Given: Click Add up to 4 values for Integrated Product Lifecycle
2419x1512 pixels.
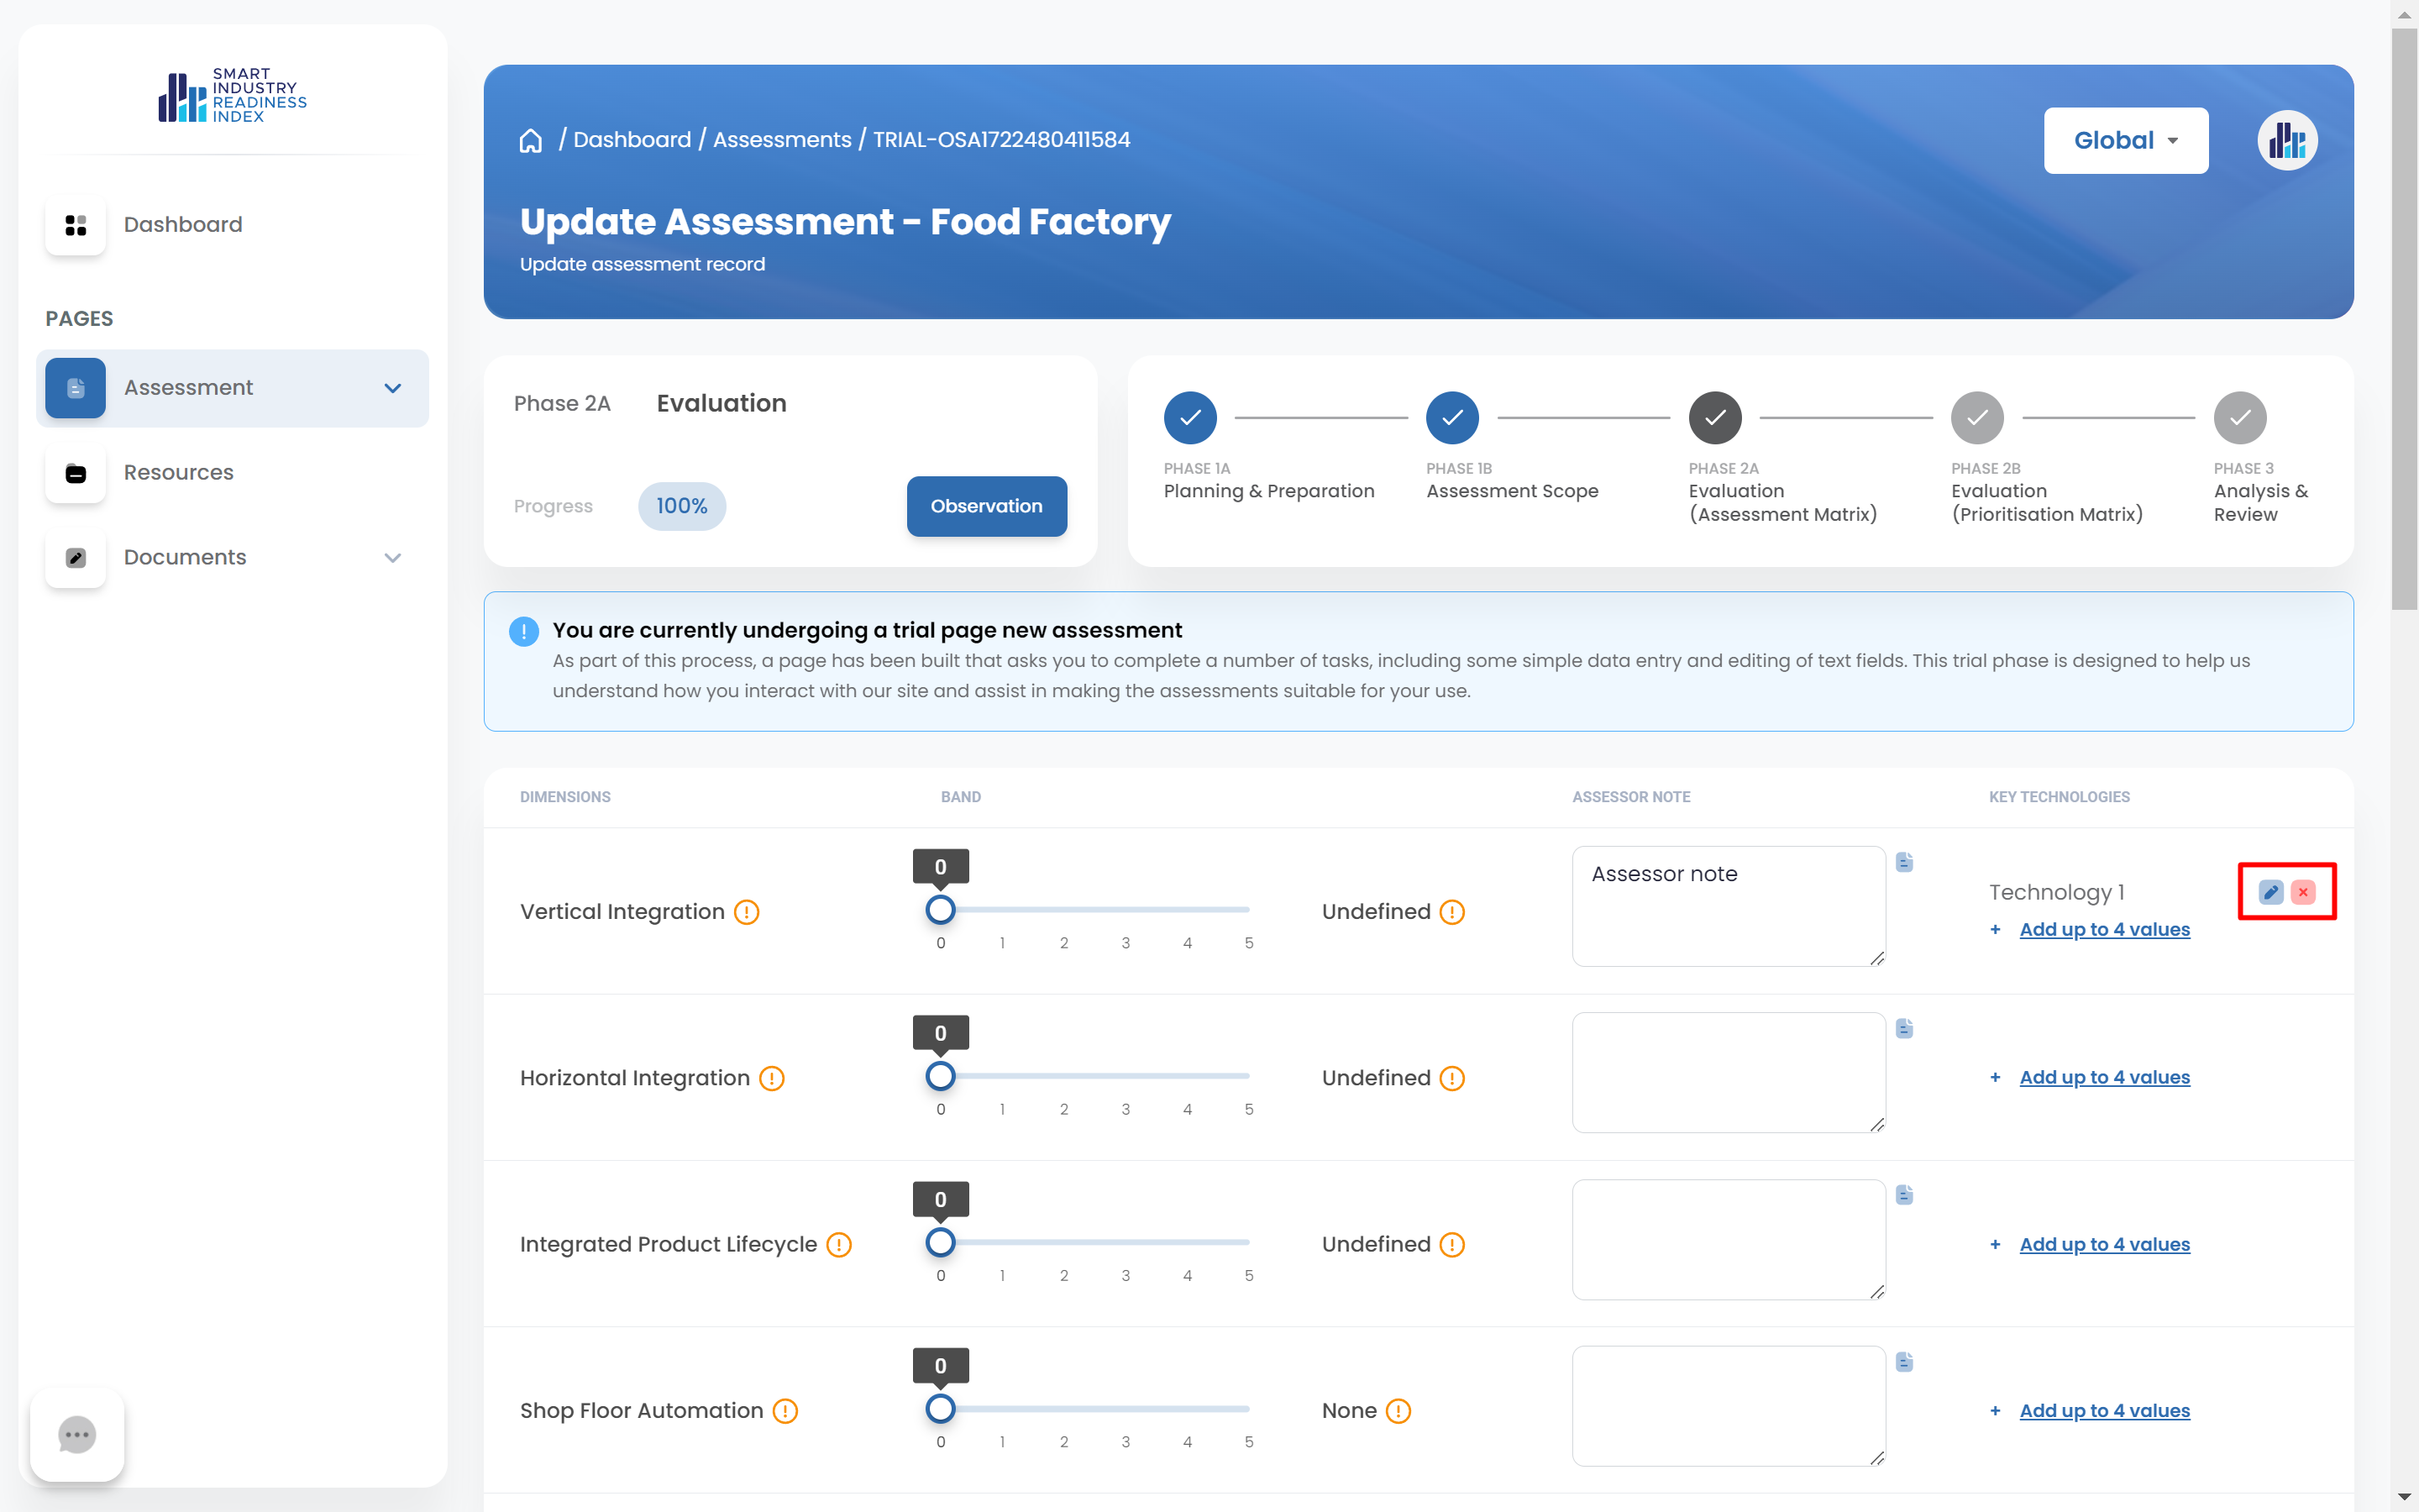Looking at the screenshot, I should 2104,1244.
